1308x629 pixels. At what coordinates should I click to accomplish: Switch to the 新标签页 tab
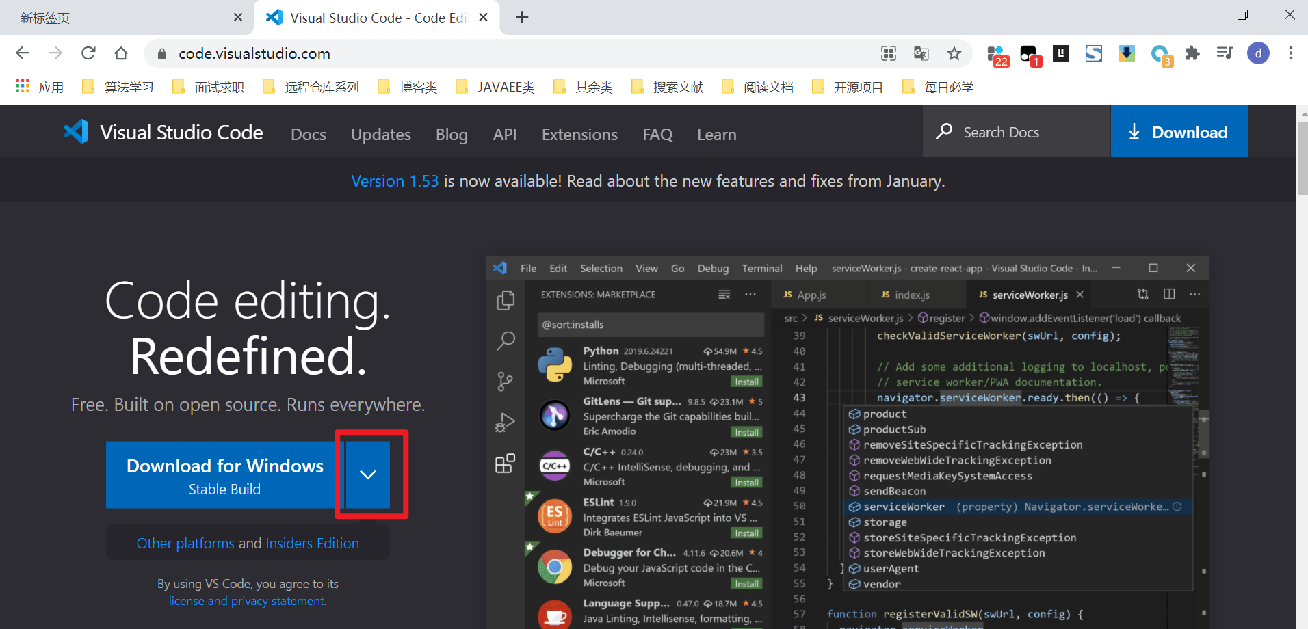pyautogui.click(x=127, y=18)
